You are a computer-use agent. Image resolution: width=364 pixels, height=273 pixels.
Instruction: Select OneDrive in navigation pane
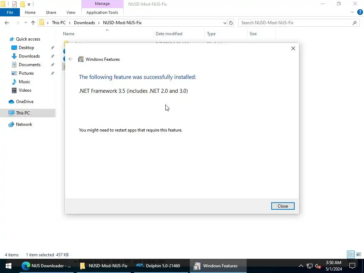tap(25, 102)
